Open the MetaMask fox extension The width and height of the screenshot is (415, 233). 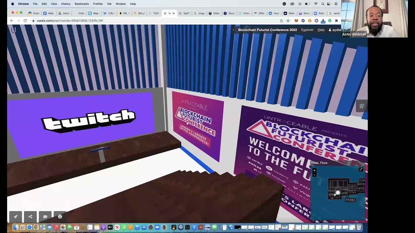point(296,20)
